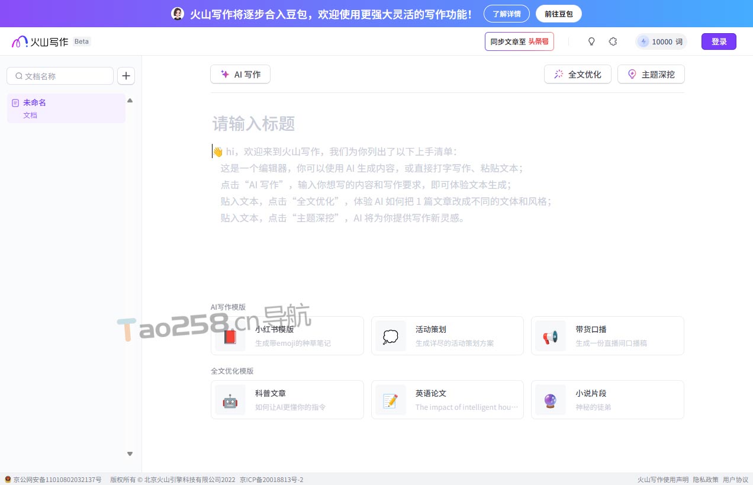The width and height of the screenshot is (753, 485).
Task: Click the 全文优化 button
Action: [578, 75]
